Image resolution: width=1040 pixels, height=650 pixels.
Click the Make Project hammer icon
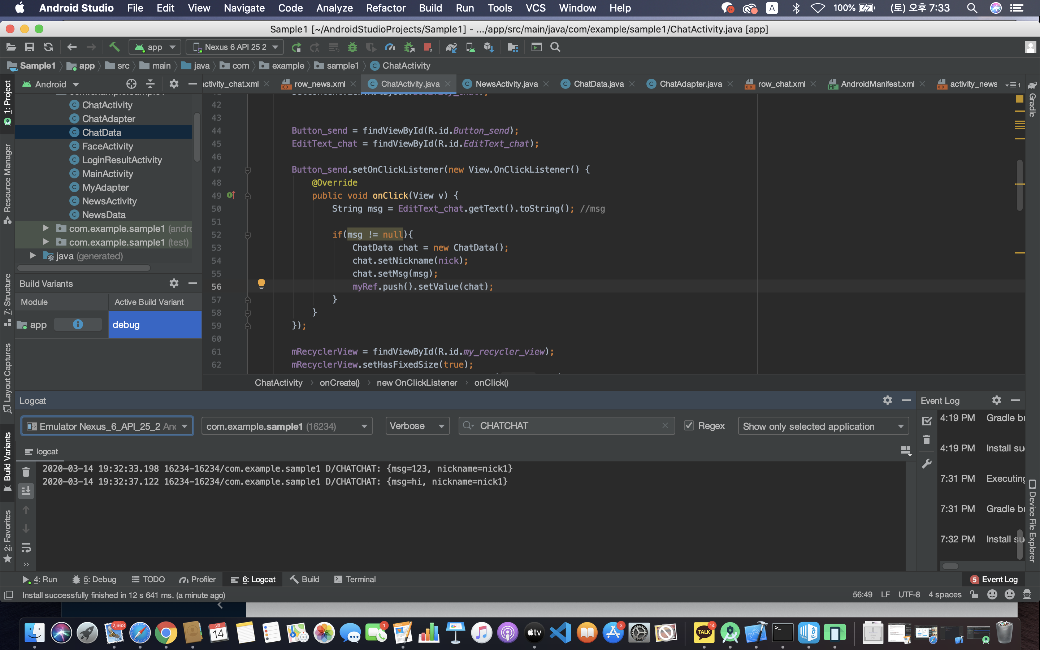[114, 47]
